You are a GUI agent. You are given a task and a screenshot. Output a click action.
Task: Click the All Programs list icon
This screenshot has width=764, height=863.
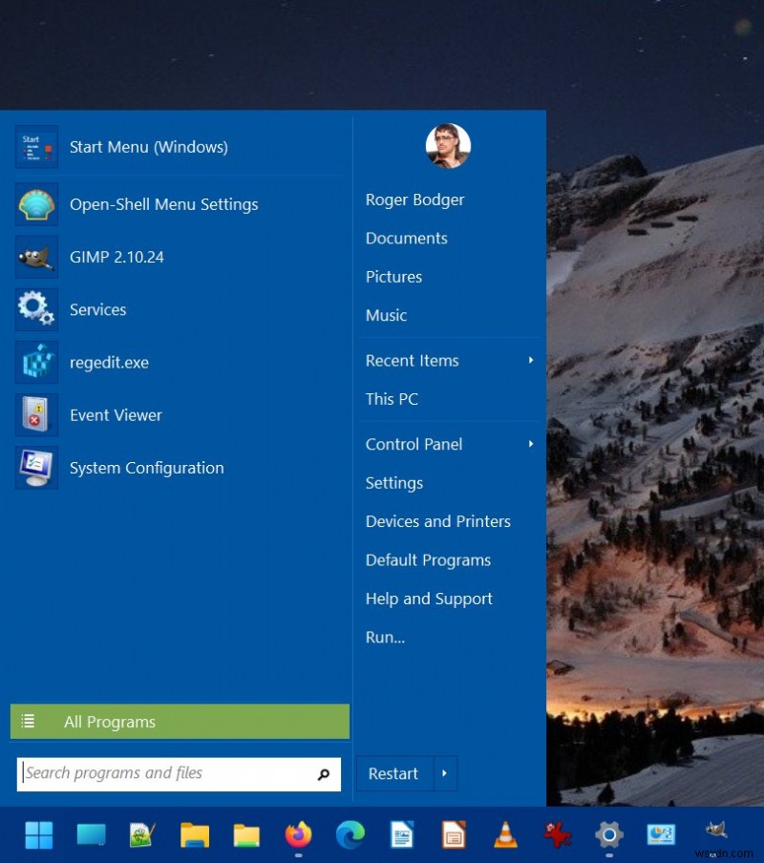coord(30,722)
